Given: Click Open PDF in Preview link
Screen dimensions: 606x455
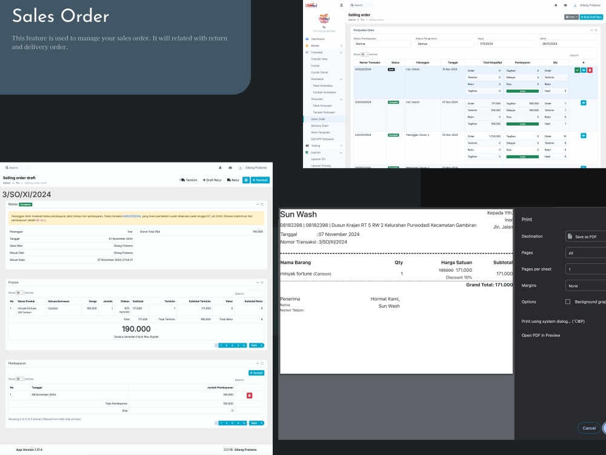Looking at the screenshot, I should coord(541,335).
